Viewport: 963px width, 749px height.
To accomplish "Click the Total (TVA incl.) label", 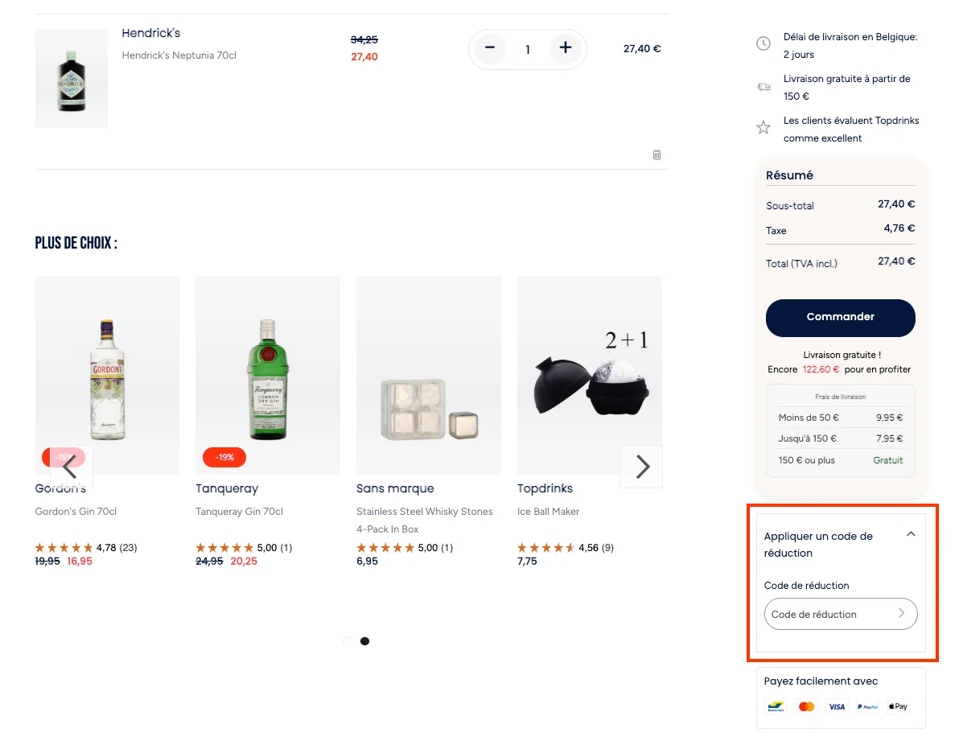I will (801, 263).
